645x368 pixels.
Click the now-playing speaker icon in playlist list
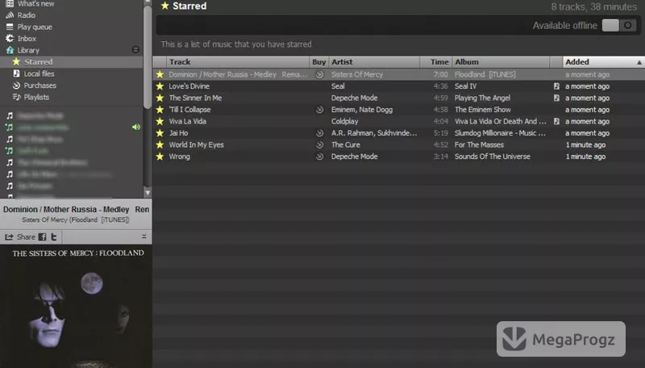point(136,128)
